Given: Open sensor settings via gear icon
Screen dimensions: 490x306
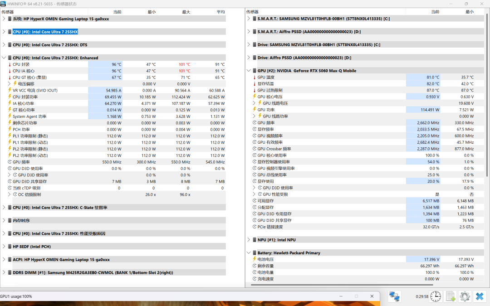Looking at the screenshot, I should [x=465, y=296].
